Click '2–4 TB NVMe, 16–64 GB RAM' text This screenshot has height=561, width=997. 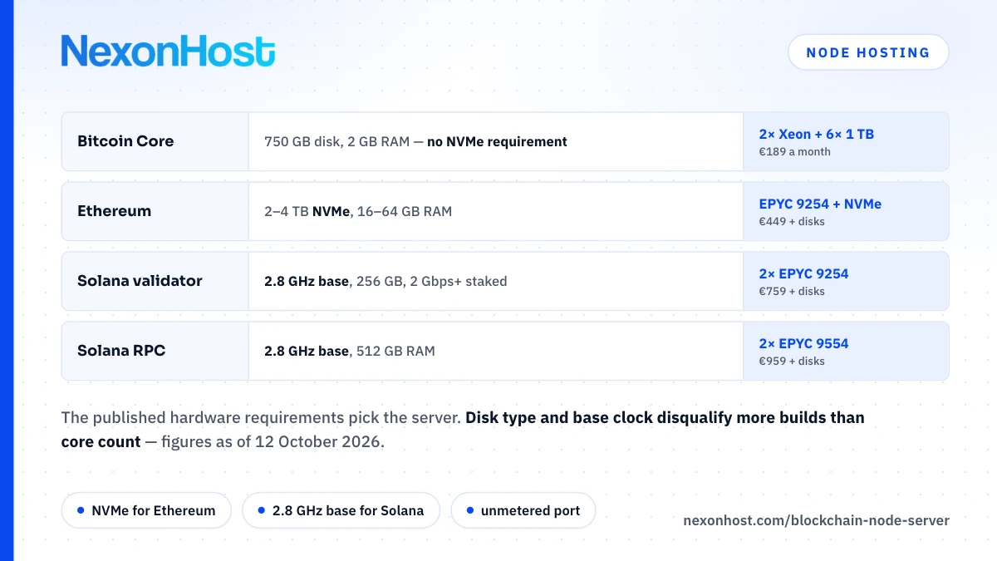coord(358,211)
